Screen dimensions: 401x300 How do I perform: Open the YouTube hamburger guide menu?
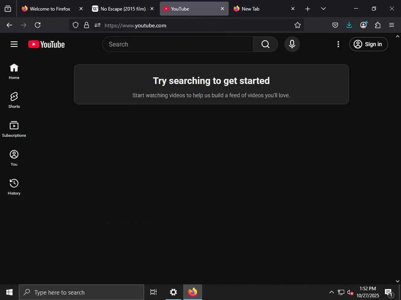14,44
